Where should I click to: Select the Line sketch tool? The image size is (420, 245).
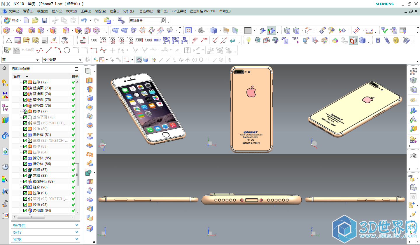(x=49, y=50)
